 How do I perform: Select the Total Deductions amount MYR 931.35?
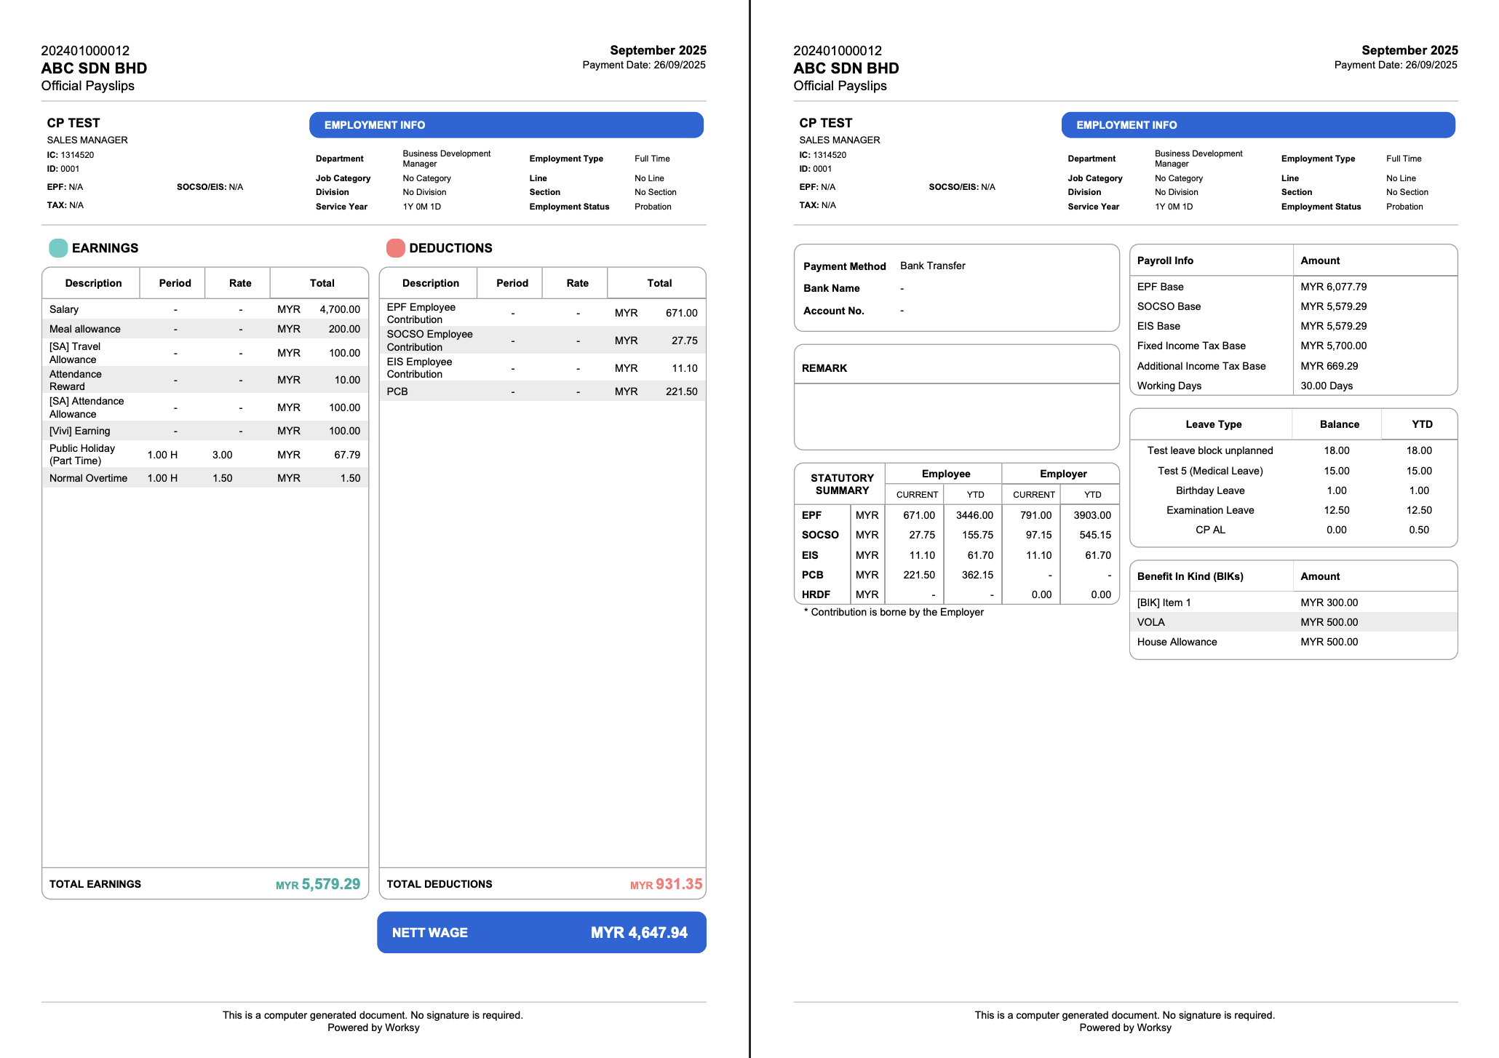666,884
